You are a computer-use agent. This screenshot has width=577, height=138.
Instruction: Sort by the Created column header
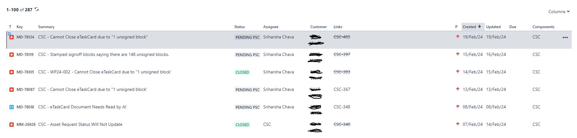[x=472, y=27]
